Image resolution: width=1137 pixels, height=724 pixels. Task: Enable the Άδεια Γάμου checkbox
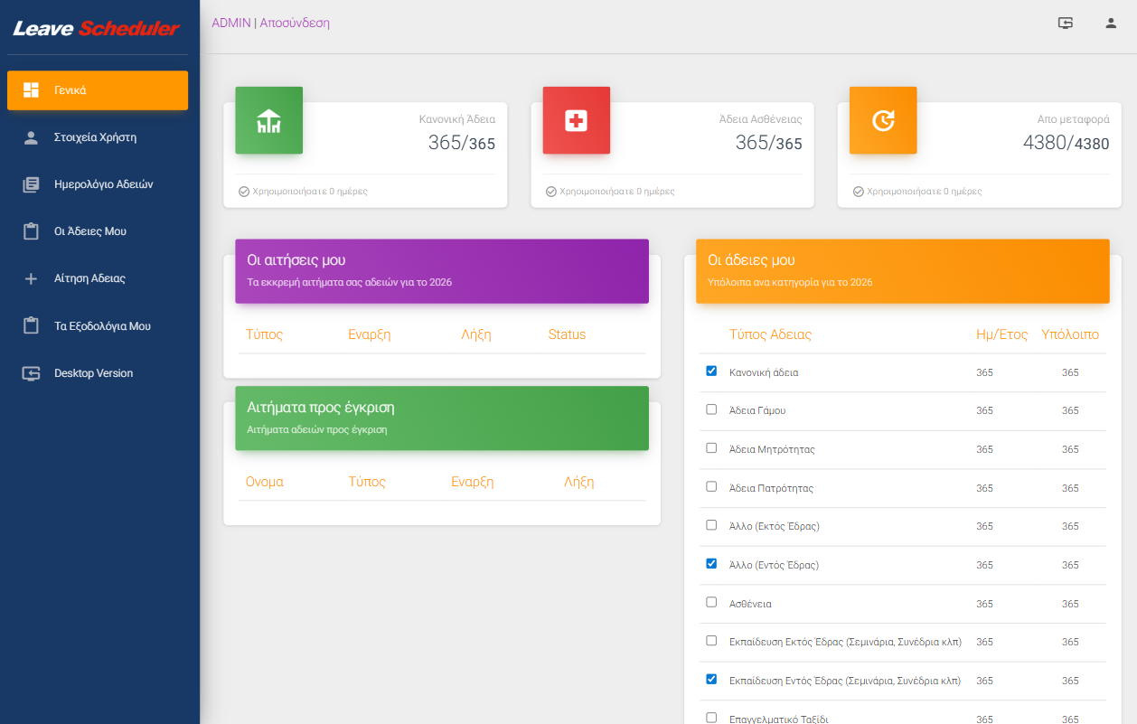click(x=711, y=409)
